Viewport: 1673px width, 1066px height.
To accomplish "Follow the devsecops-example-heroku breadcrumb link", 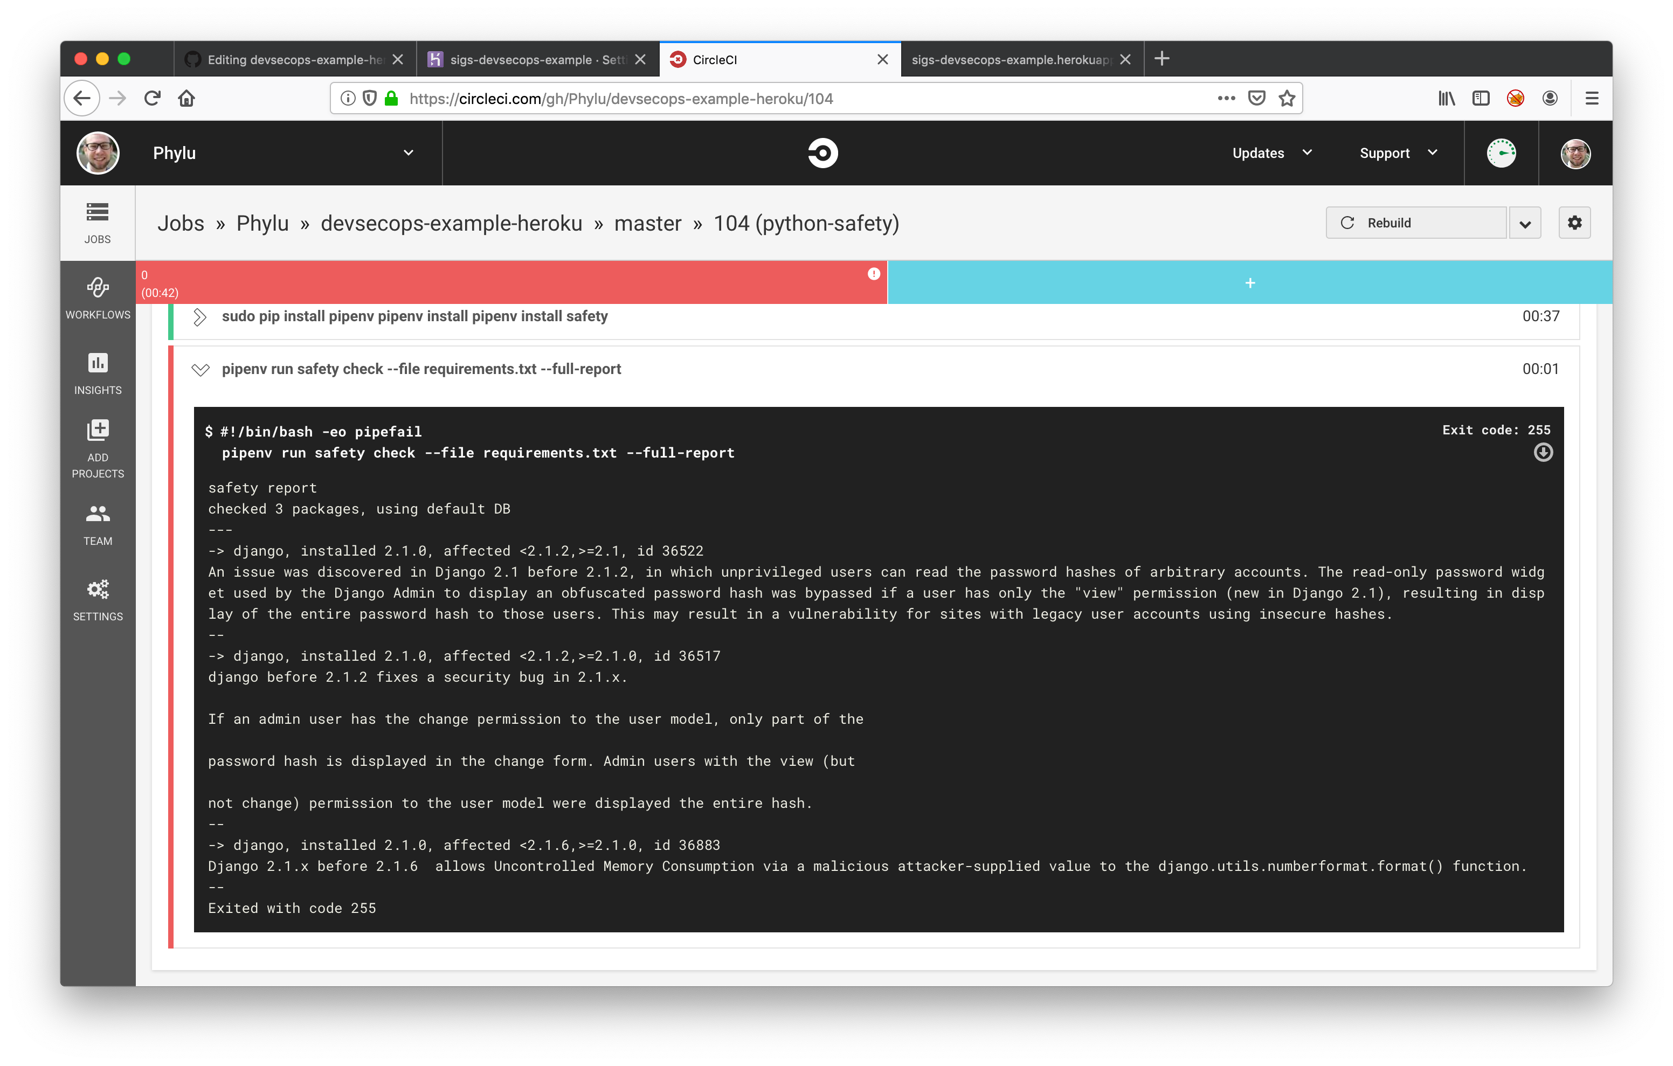I will (x=452, y=223).
